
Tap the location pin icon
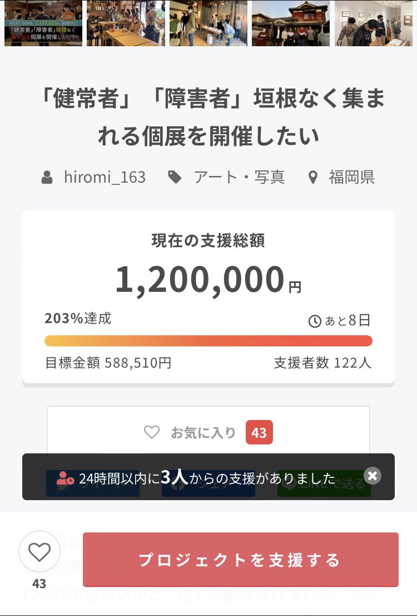[x=313, y=178]
